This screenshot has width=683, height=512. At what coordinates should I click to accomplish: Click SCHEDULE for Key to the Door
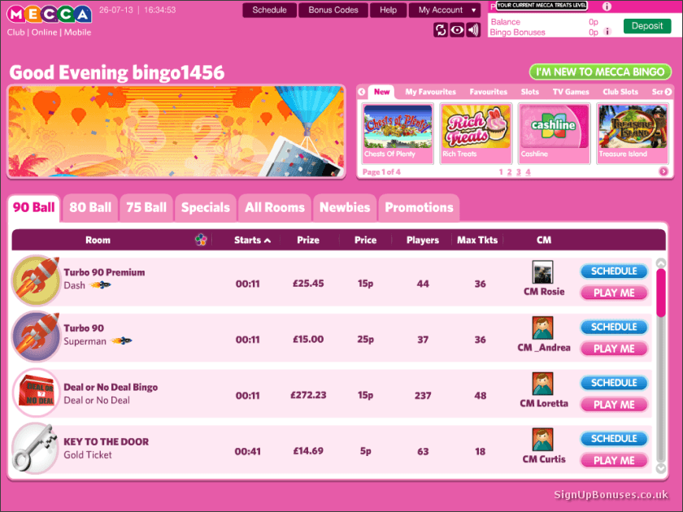point(614,438)
